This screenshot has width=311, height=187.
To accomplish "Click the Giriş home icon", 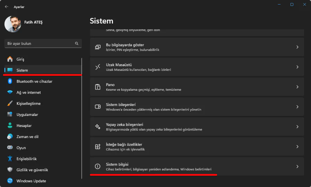I will click(x=10, y=59).
